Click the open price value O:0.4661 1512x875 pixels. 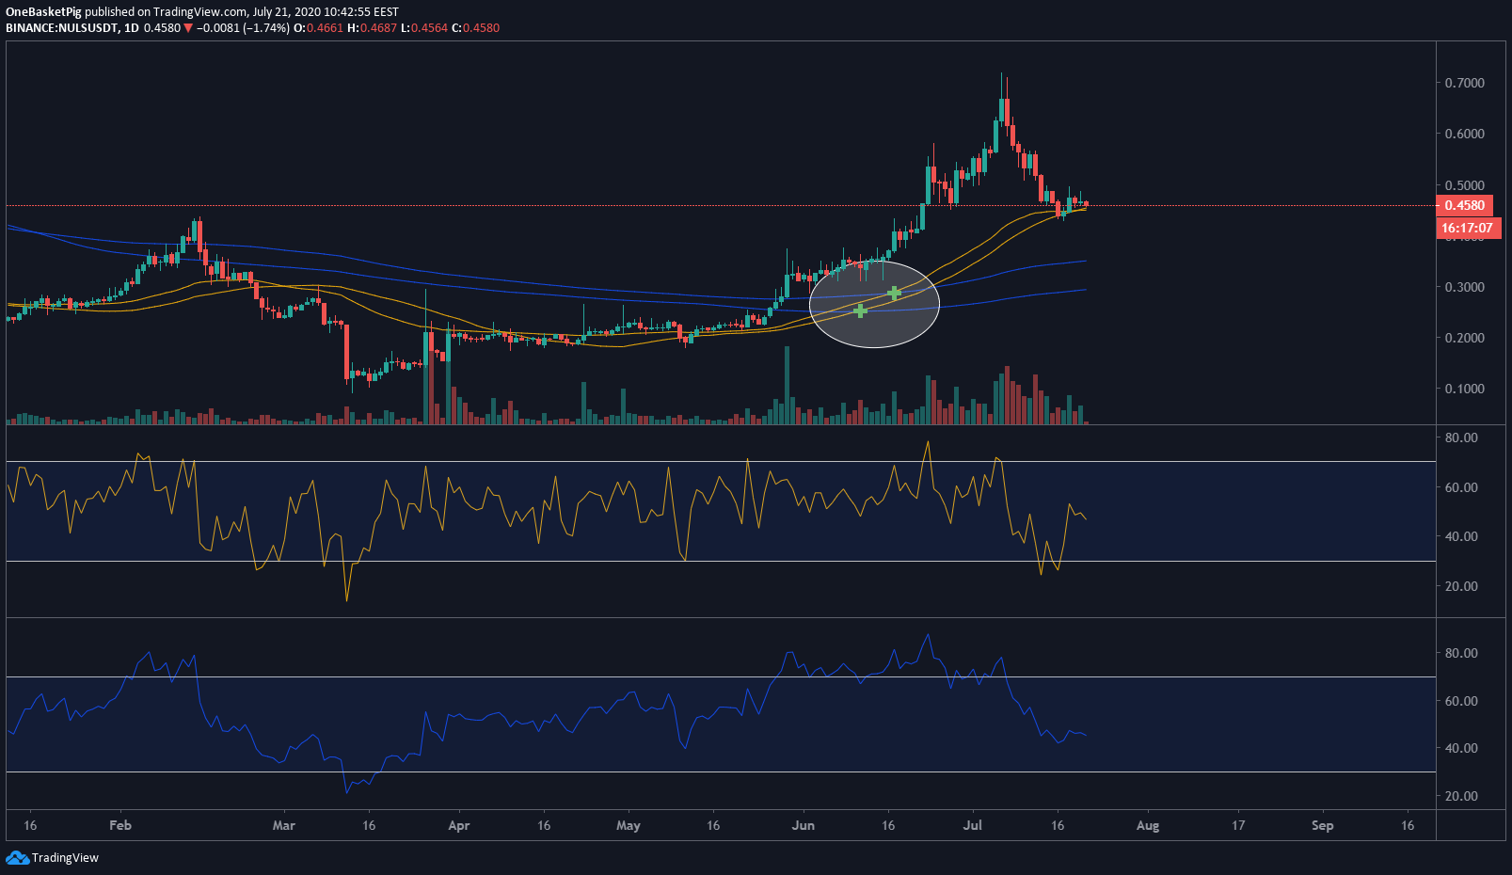[x=319, y=28]
